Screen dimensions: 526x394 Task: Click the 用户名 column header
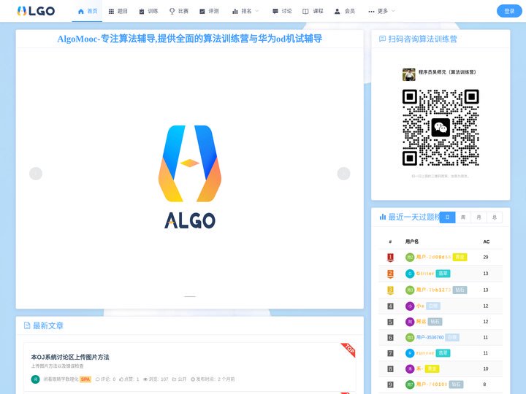[x=412, y=242]
